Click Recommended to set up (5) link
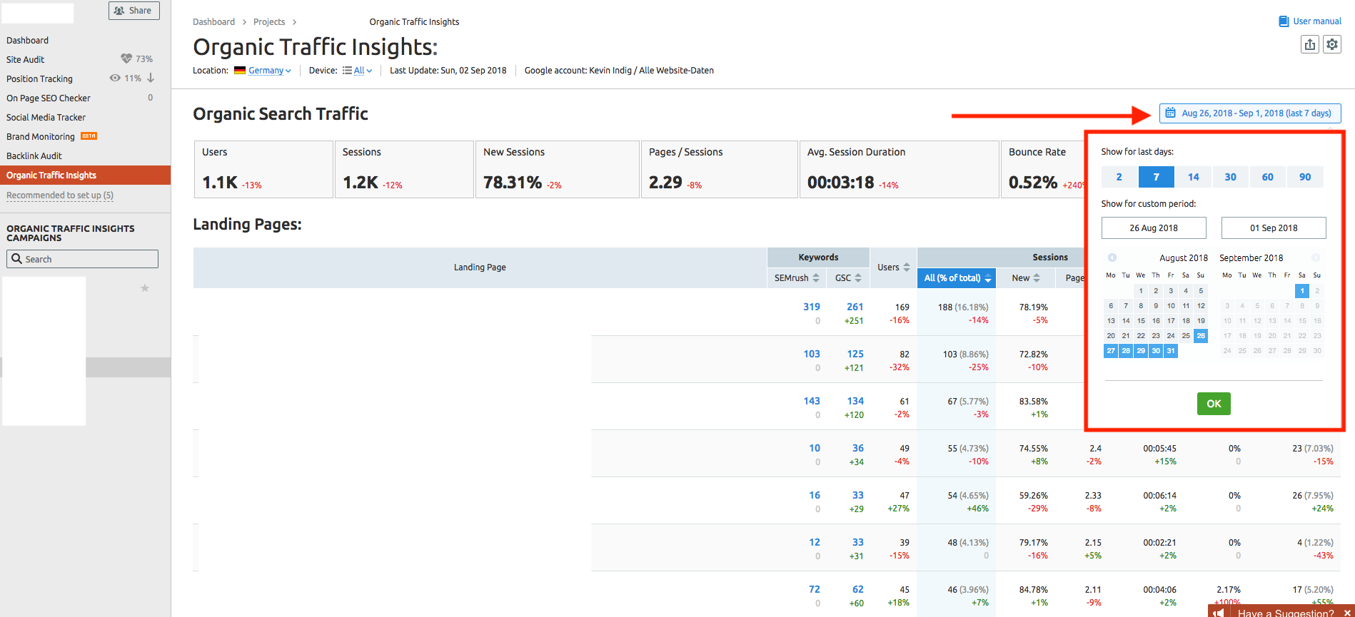Screen dimensions: 1355x617 [60, 195]
